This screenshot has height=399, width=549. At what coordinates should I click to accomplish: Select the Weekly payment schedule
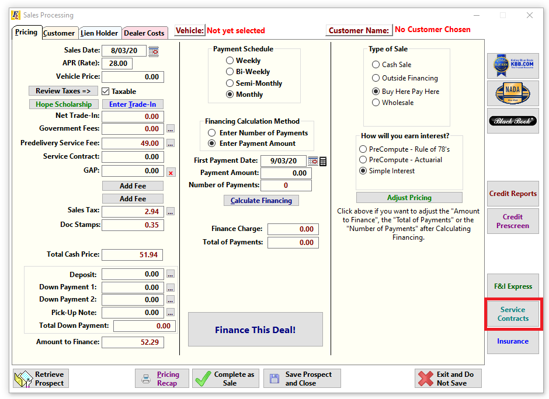[x=230, y=61]
